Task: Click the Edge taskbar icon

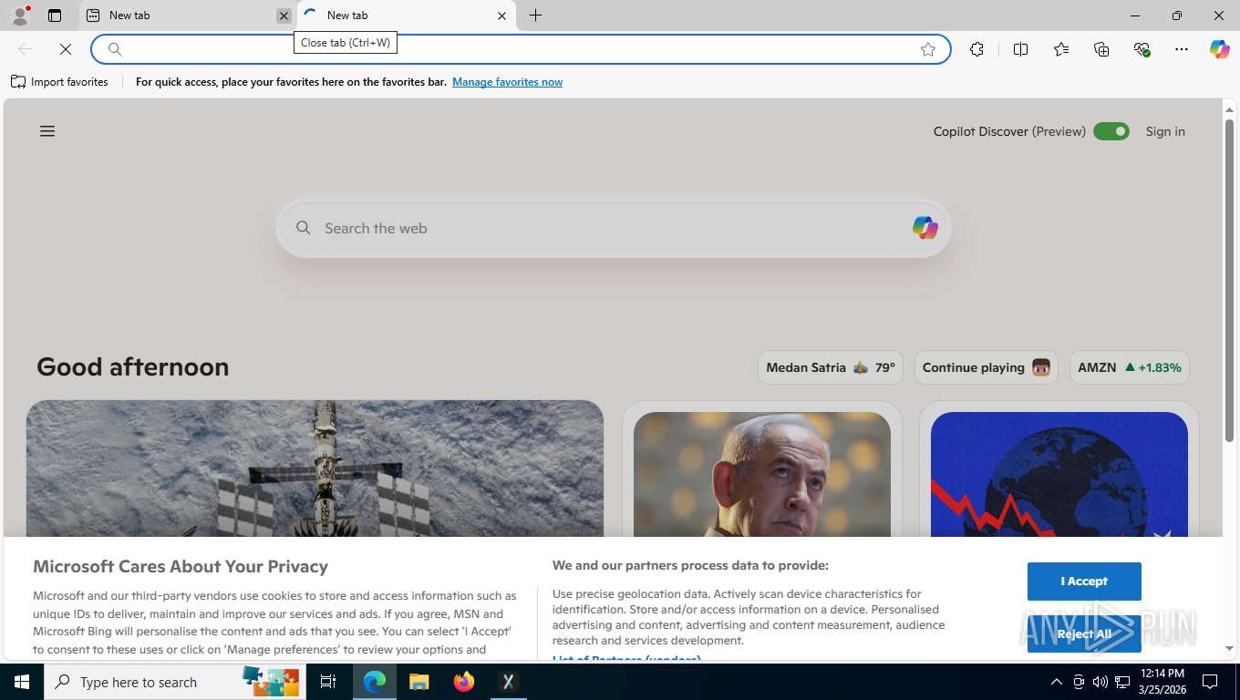Action: (x=375, y=682)
